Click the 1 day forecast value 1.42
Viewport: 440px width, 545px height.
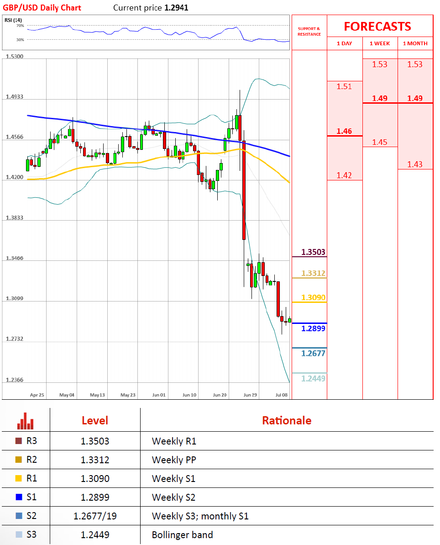(344, 175)
